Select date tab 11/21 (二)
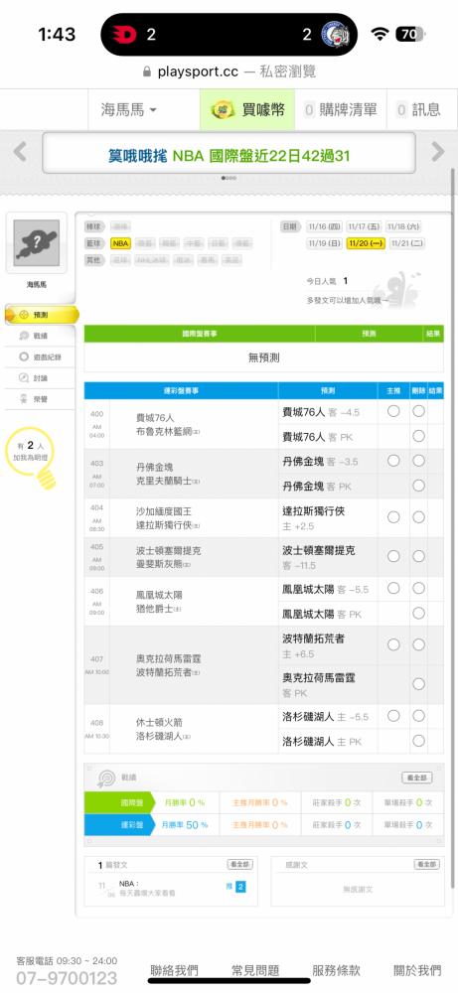This screenshot has height=993, width=458. pos(407,242)
